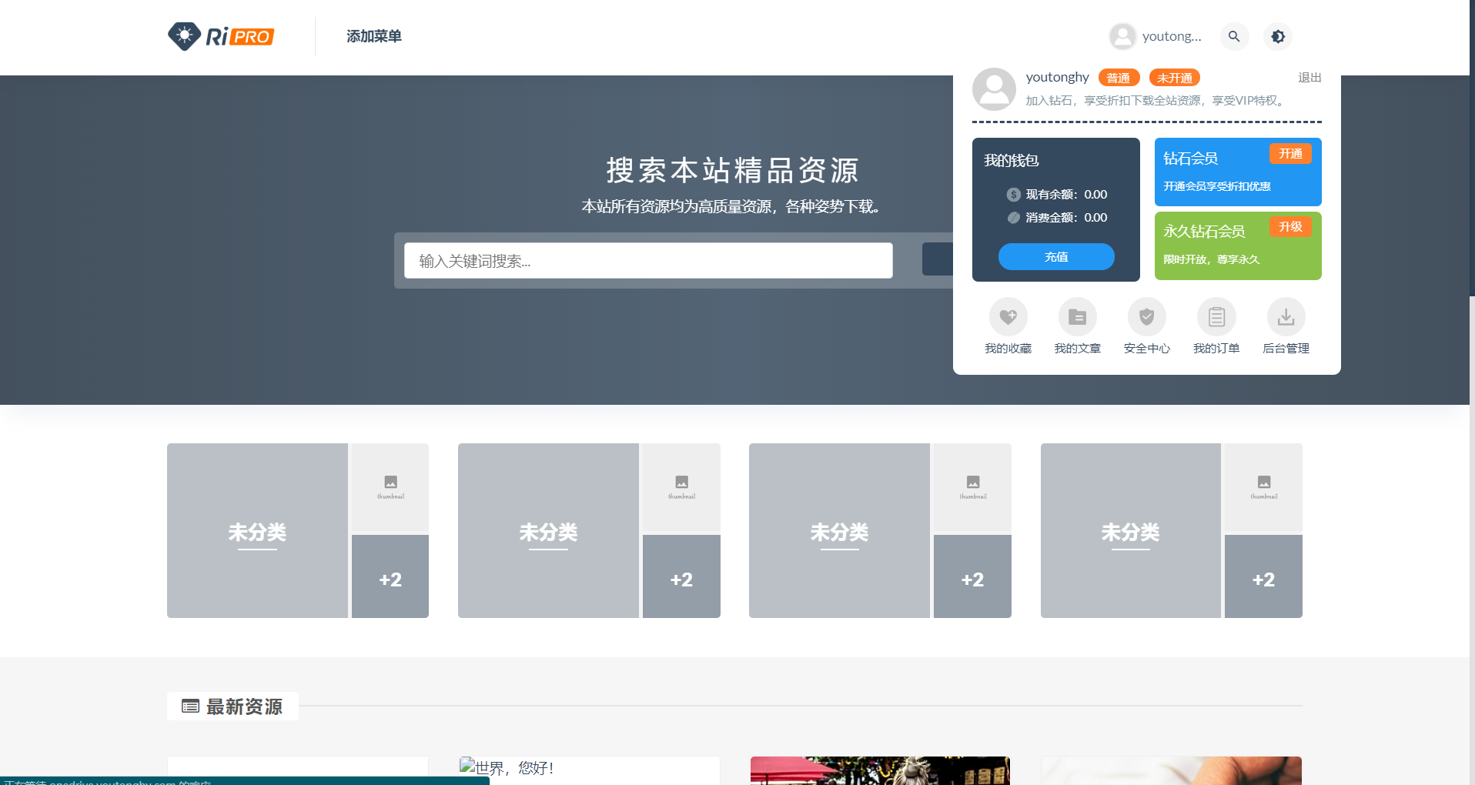The height and width of the screenshot is (785, 1475).
Task: Click the small header avatar icon
Action: tap(1122, 36)
